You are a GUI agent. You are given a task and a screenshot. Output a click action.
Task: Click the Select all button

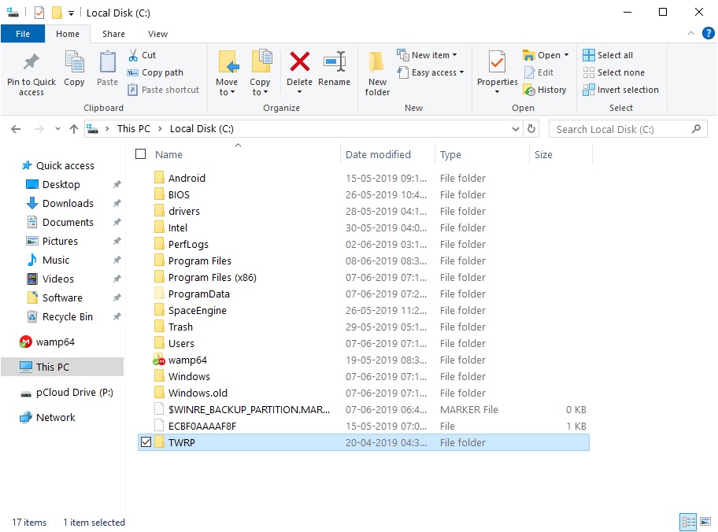608,55
